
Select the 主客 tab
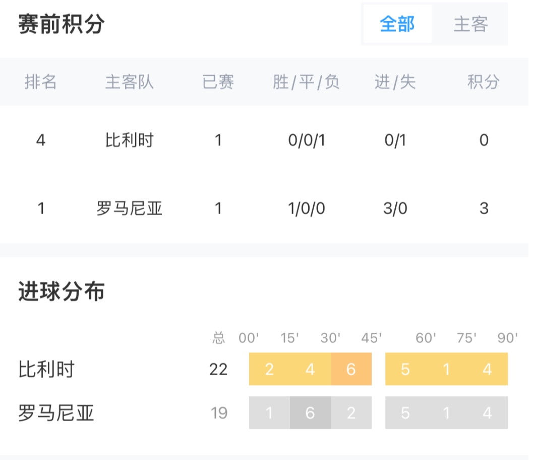[x=470, y=24]
